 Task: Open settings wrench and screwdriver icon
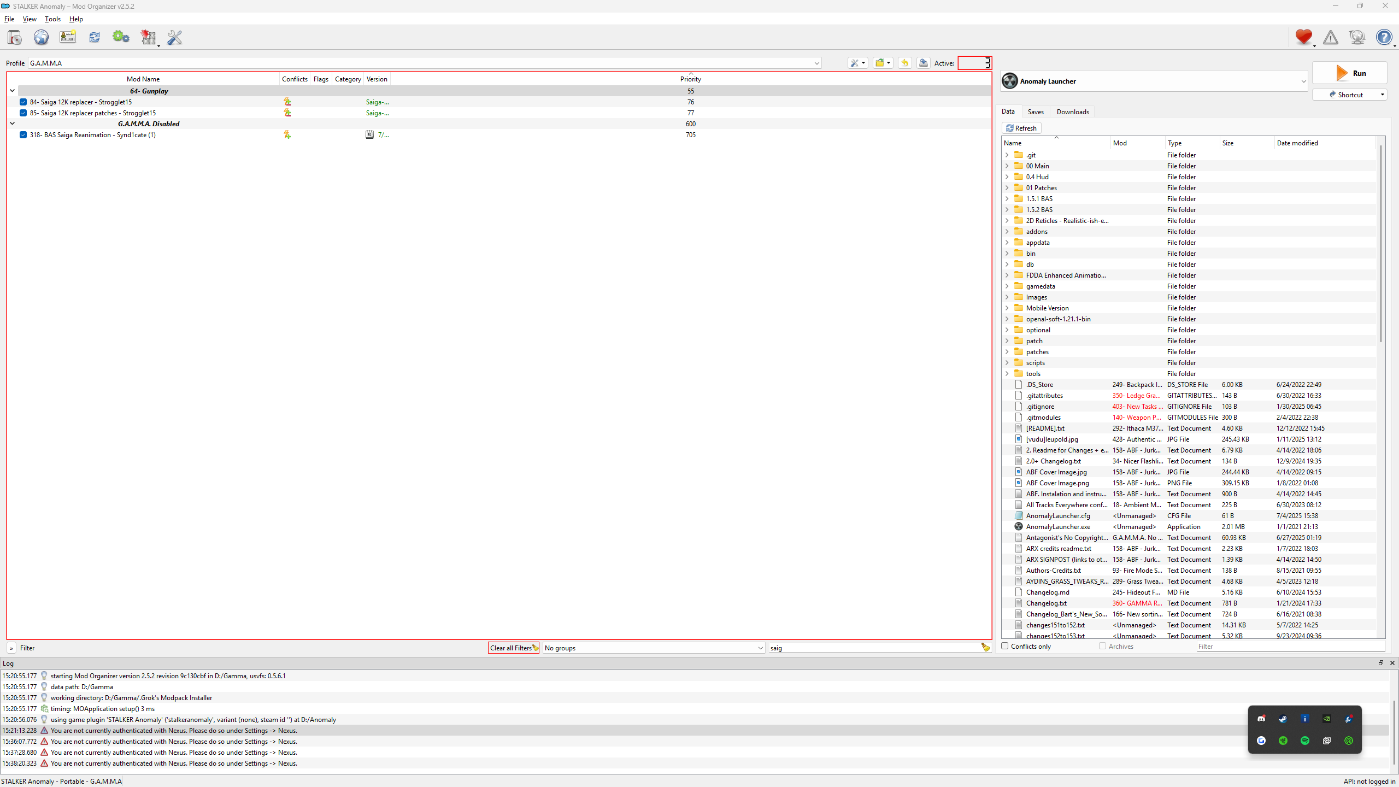(x=175, y=37)
